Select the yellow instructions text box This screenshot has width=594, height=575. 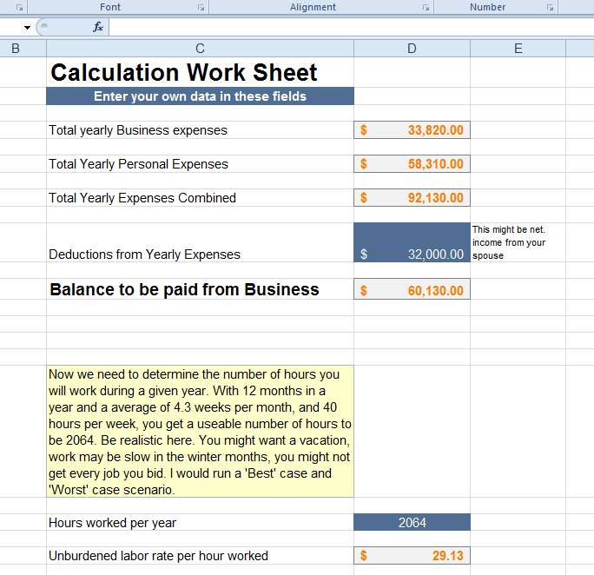pos(200,432)
